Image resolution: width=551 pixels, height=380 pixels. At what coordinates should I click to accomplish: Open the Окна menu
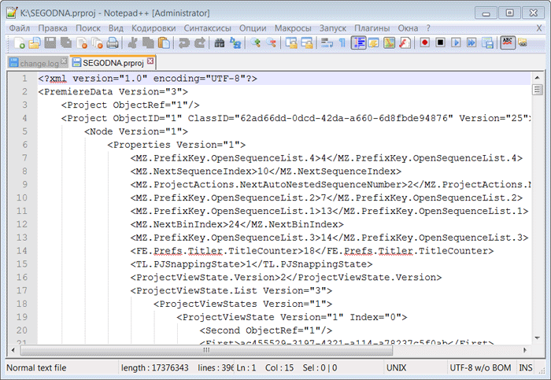[408, 28]
